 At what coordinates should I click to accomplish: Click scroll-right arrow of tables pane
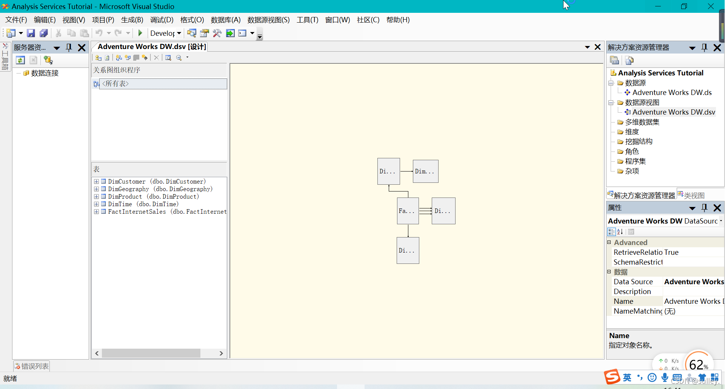click(221, 353)
